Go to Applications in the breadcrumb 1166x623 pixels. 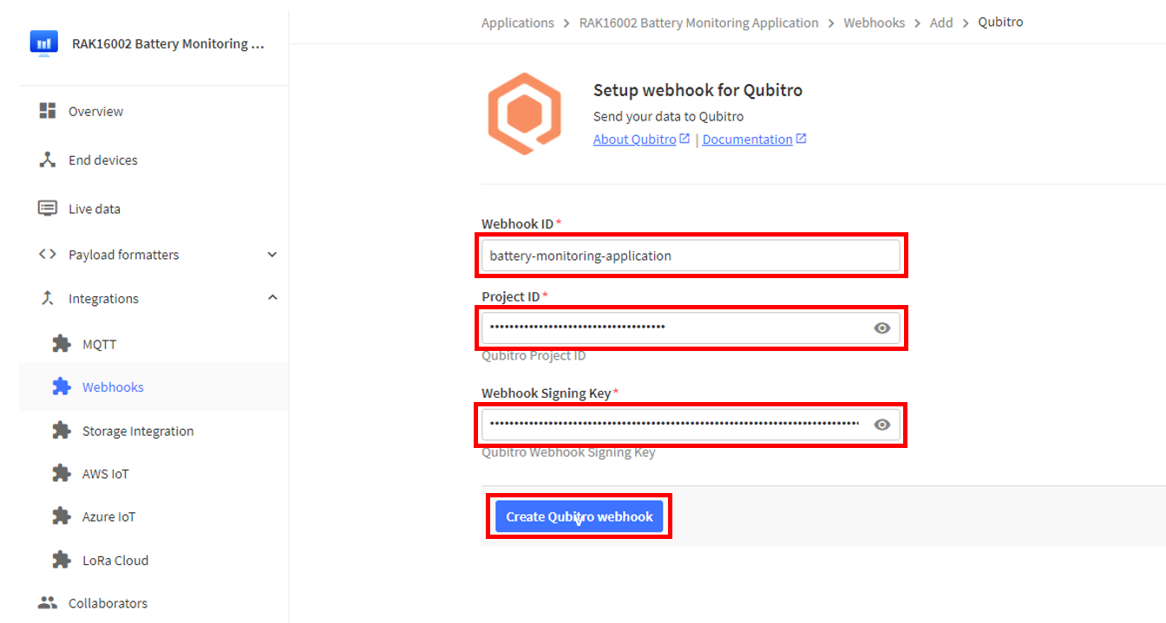click(x=517, y=23)
